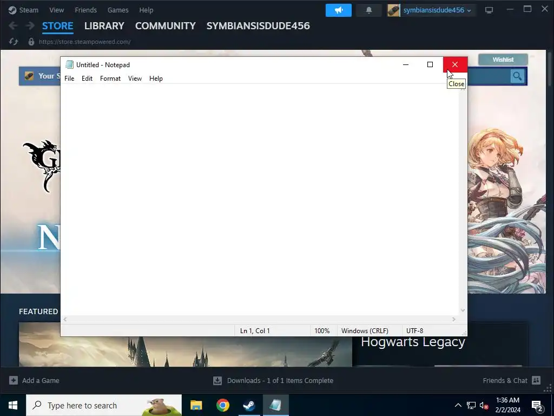Viewport: 554px width, 416px height.
Task: Open Steam's View menu
Action: (56, 10)
